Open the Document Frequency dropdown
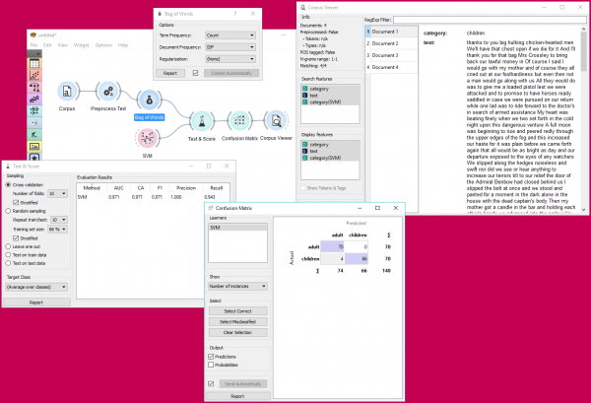The image size is (591, 403). [230, 47]
